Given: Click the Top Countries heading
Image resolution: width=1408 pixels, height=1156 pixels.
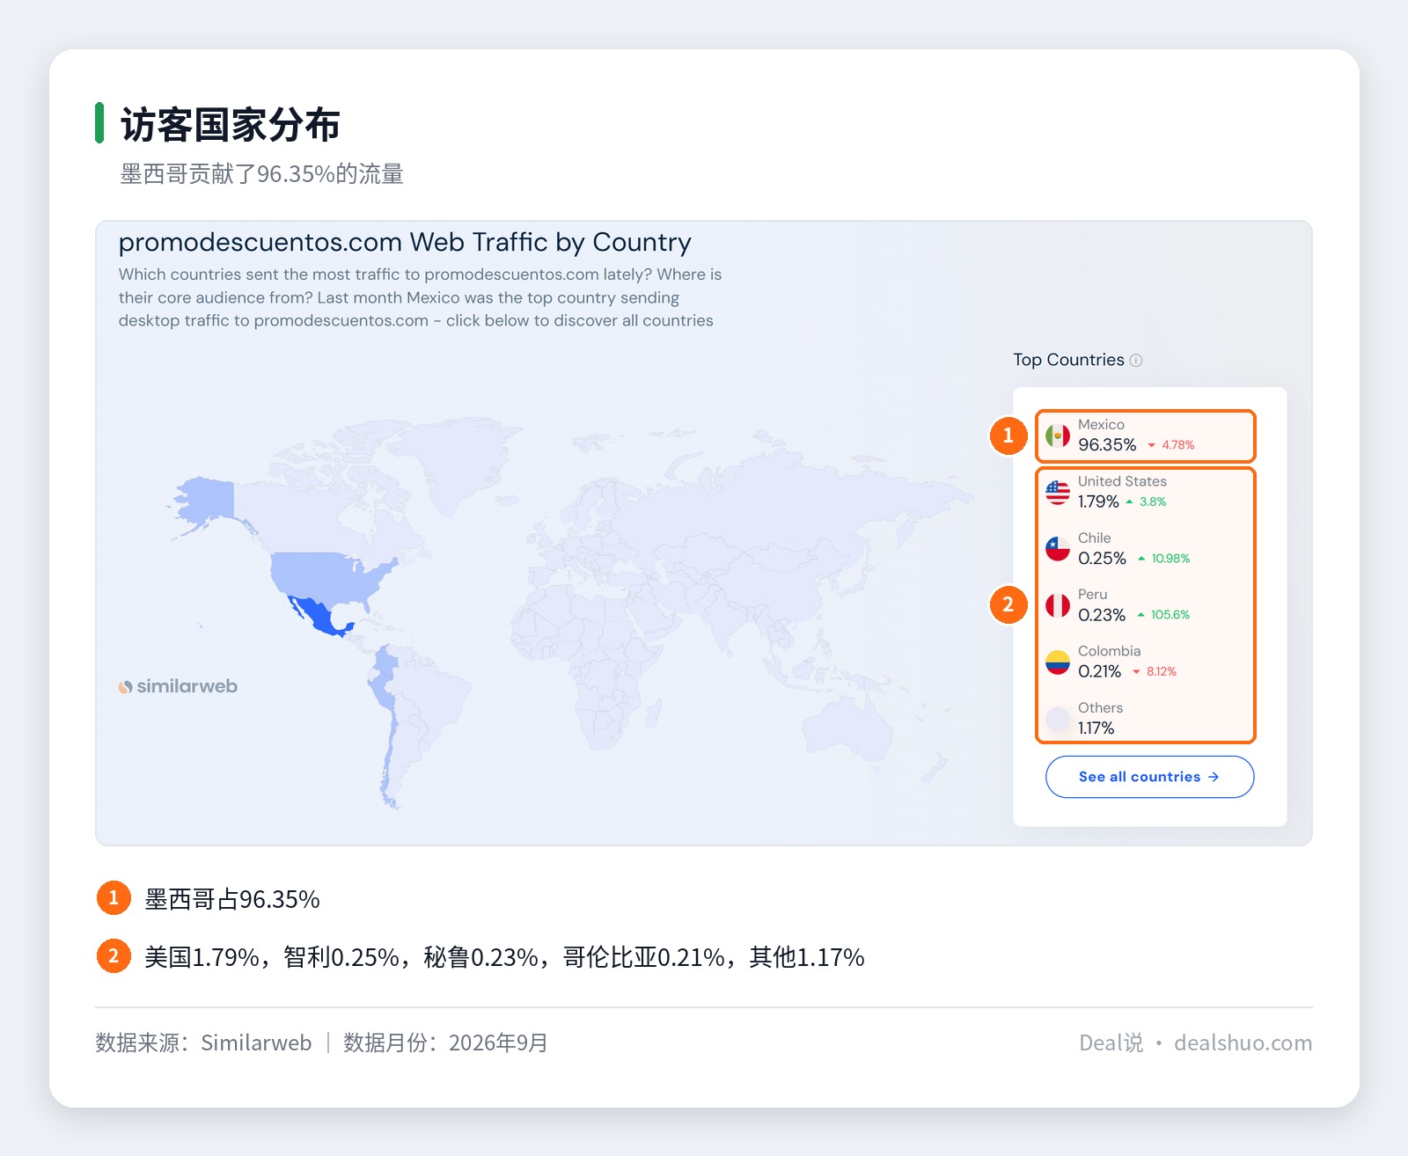Looking at the screenshot, I should tap(1068, 360).
